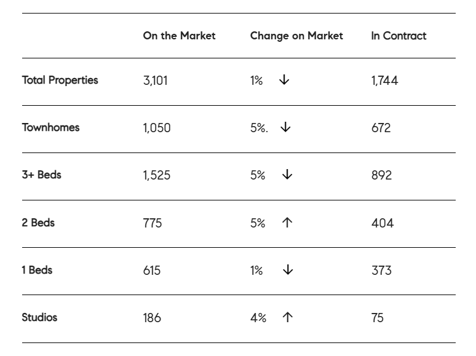476x356 pixels.
Task: Select the down arrow beside 3+ Beds change
Action: click(x=287, y=175)
